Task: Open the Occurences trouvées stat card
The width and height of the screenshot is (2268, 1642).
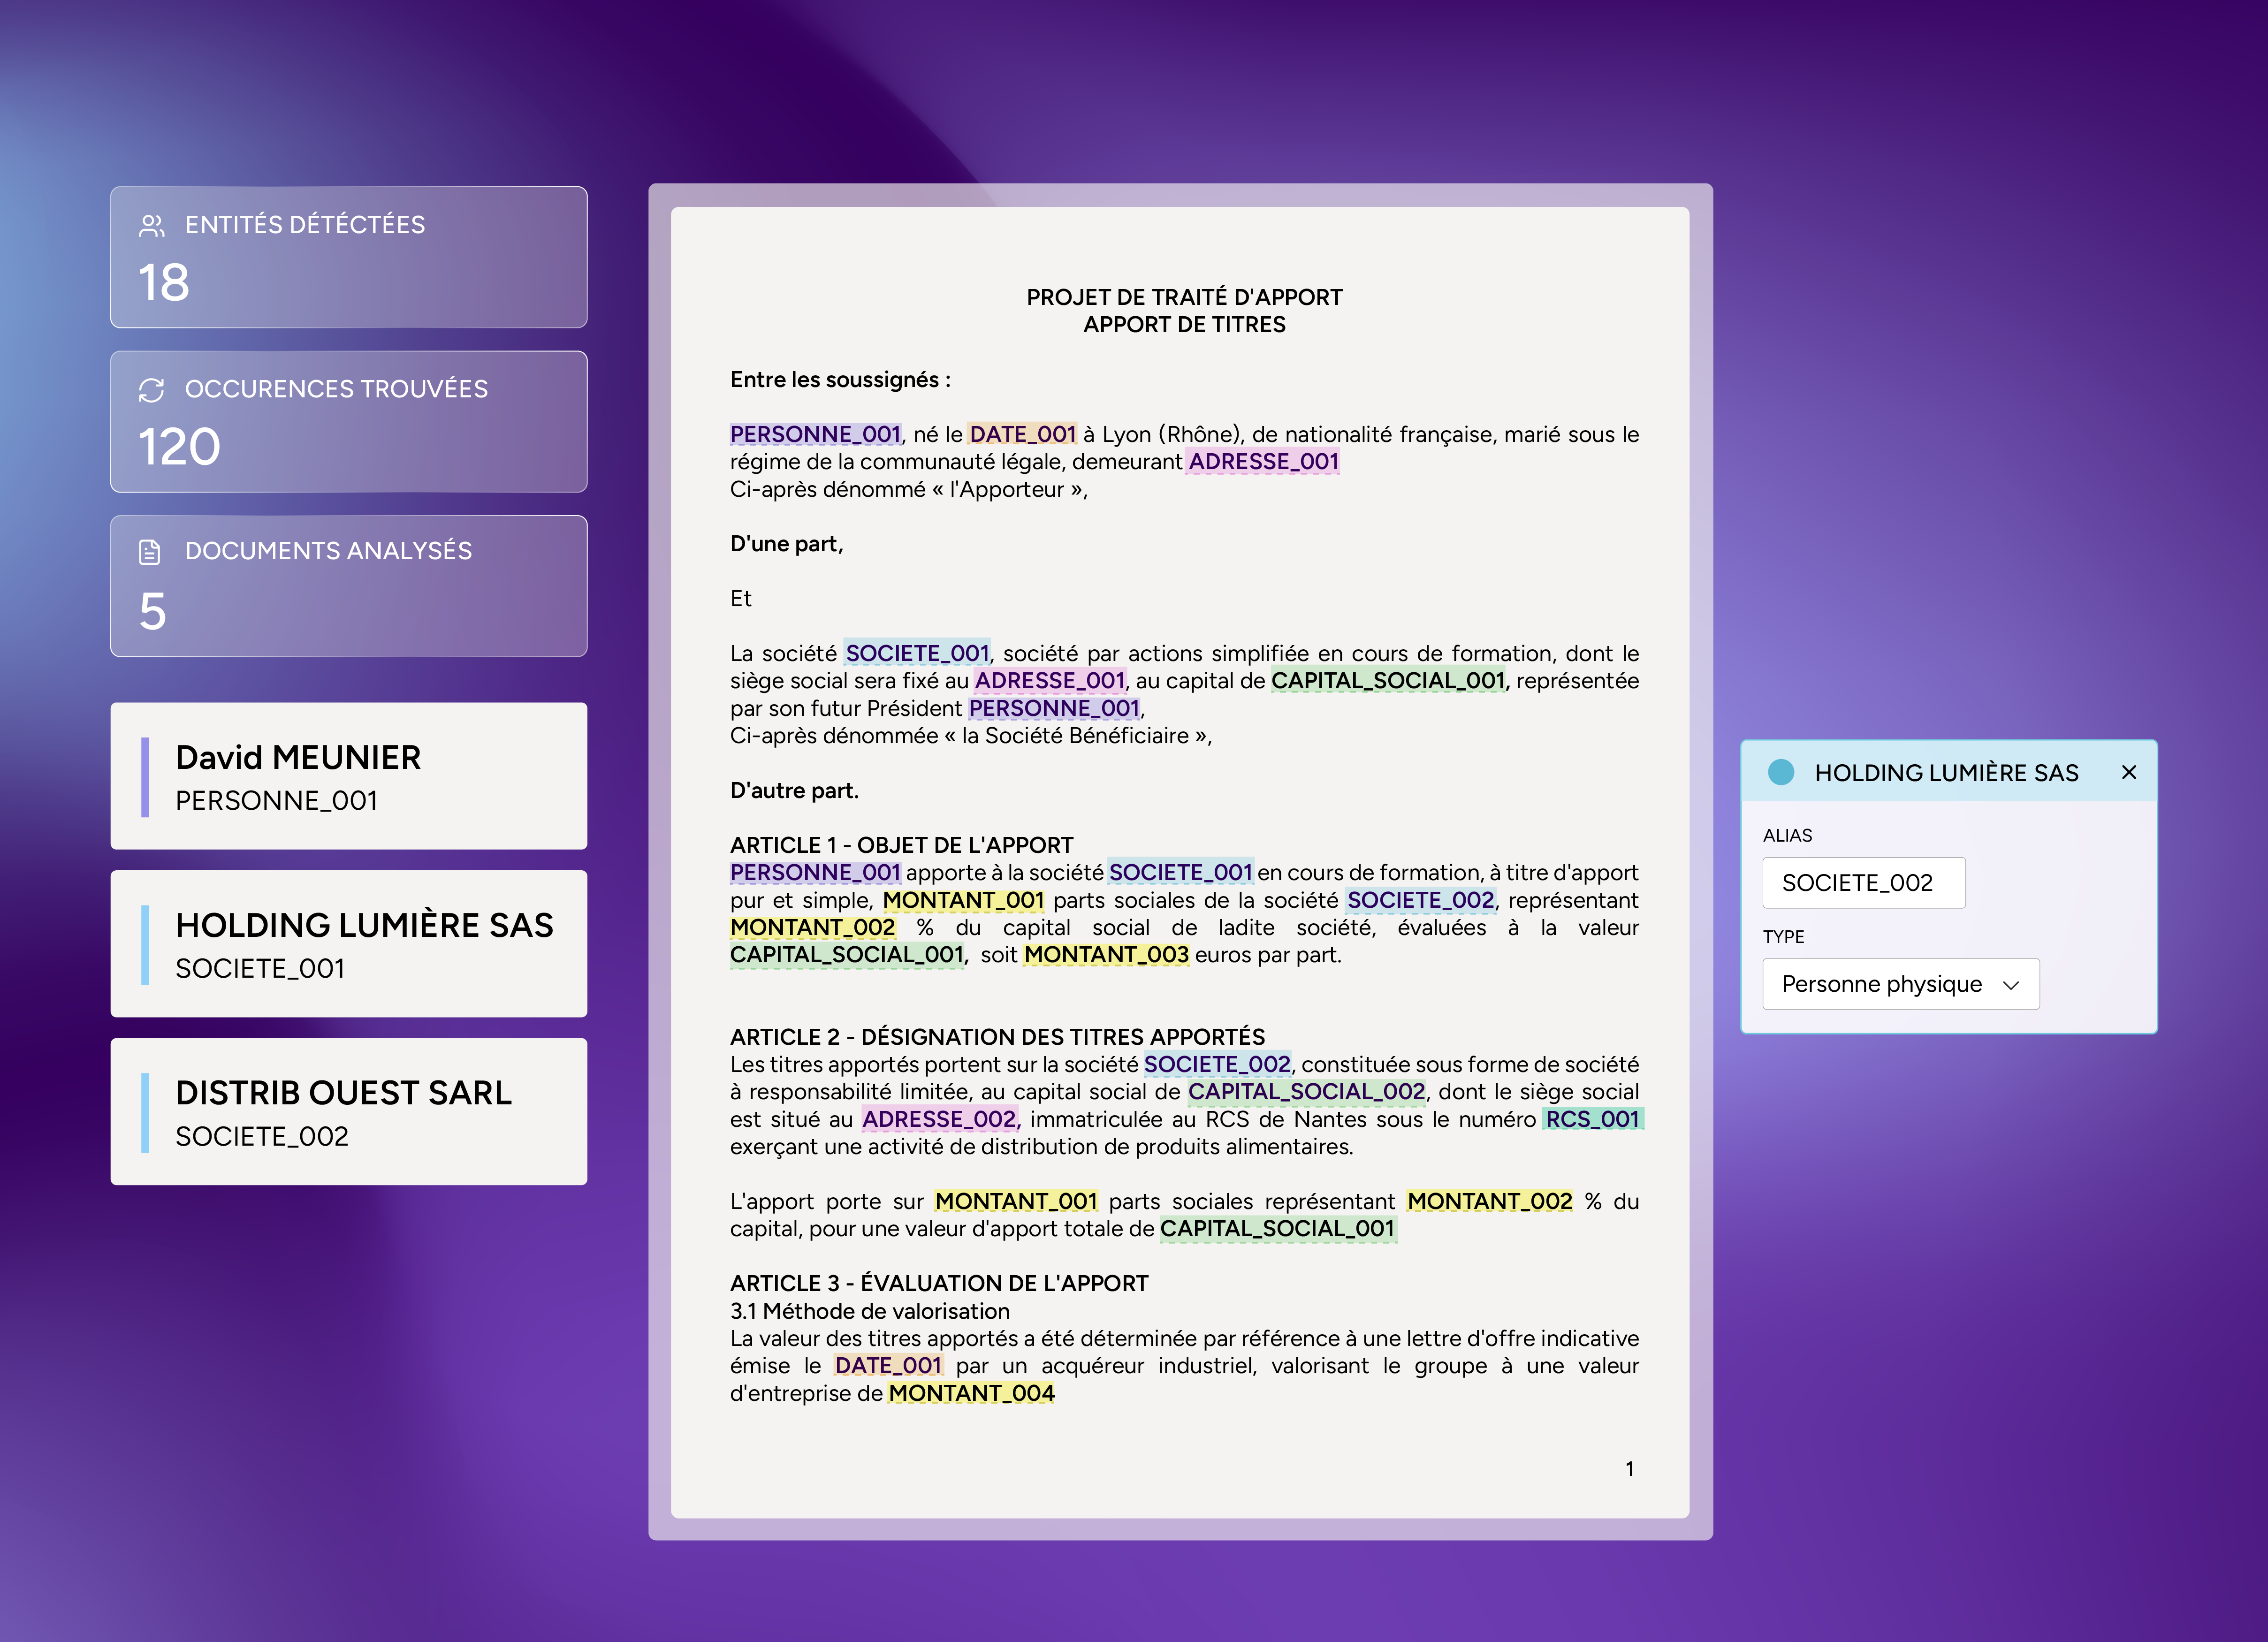Action: 348,421
